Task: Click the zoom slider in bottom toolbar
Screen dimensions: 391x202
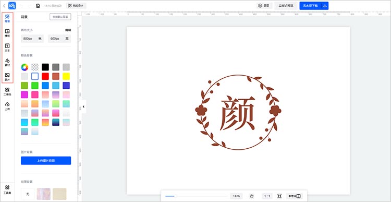Action: [x=196, y=196]
